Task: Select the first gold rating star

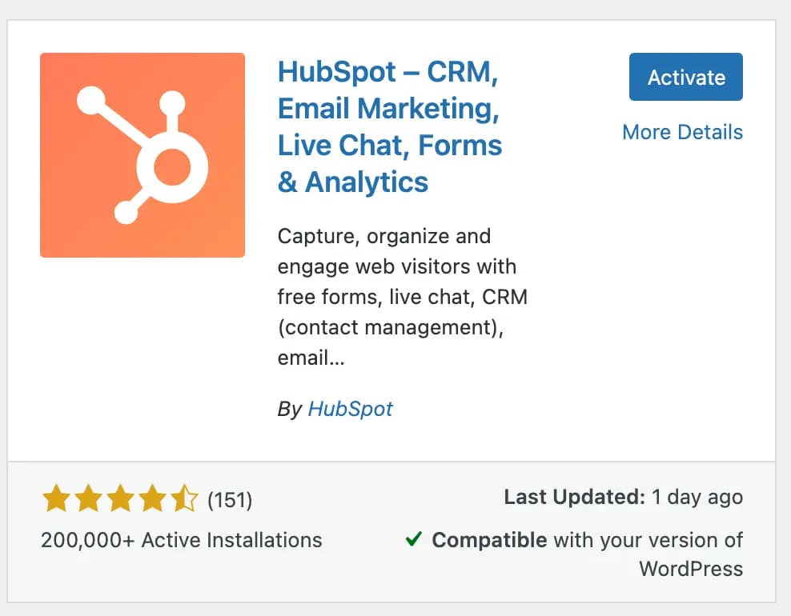Action: [54, 498]
